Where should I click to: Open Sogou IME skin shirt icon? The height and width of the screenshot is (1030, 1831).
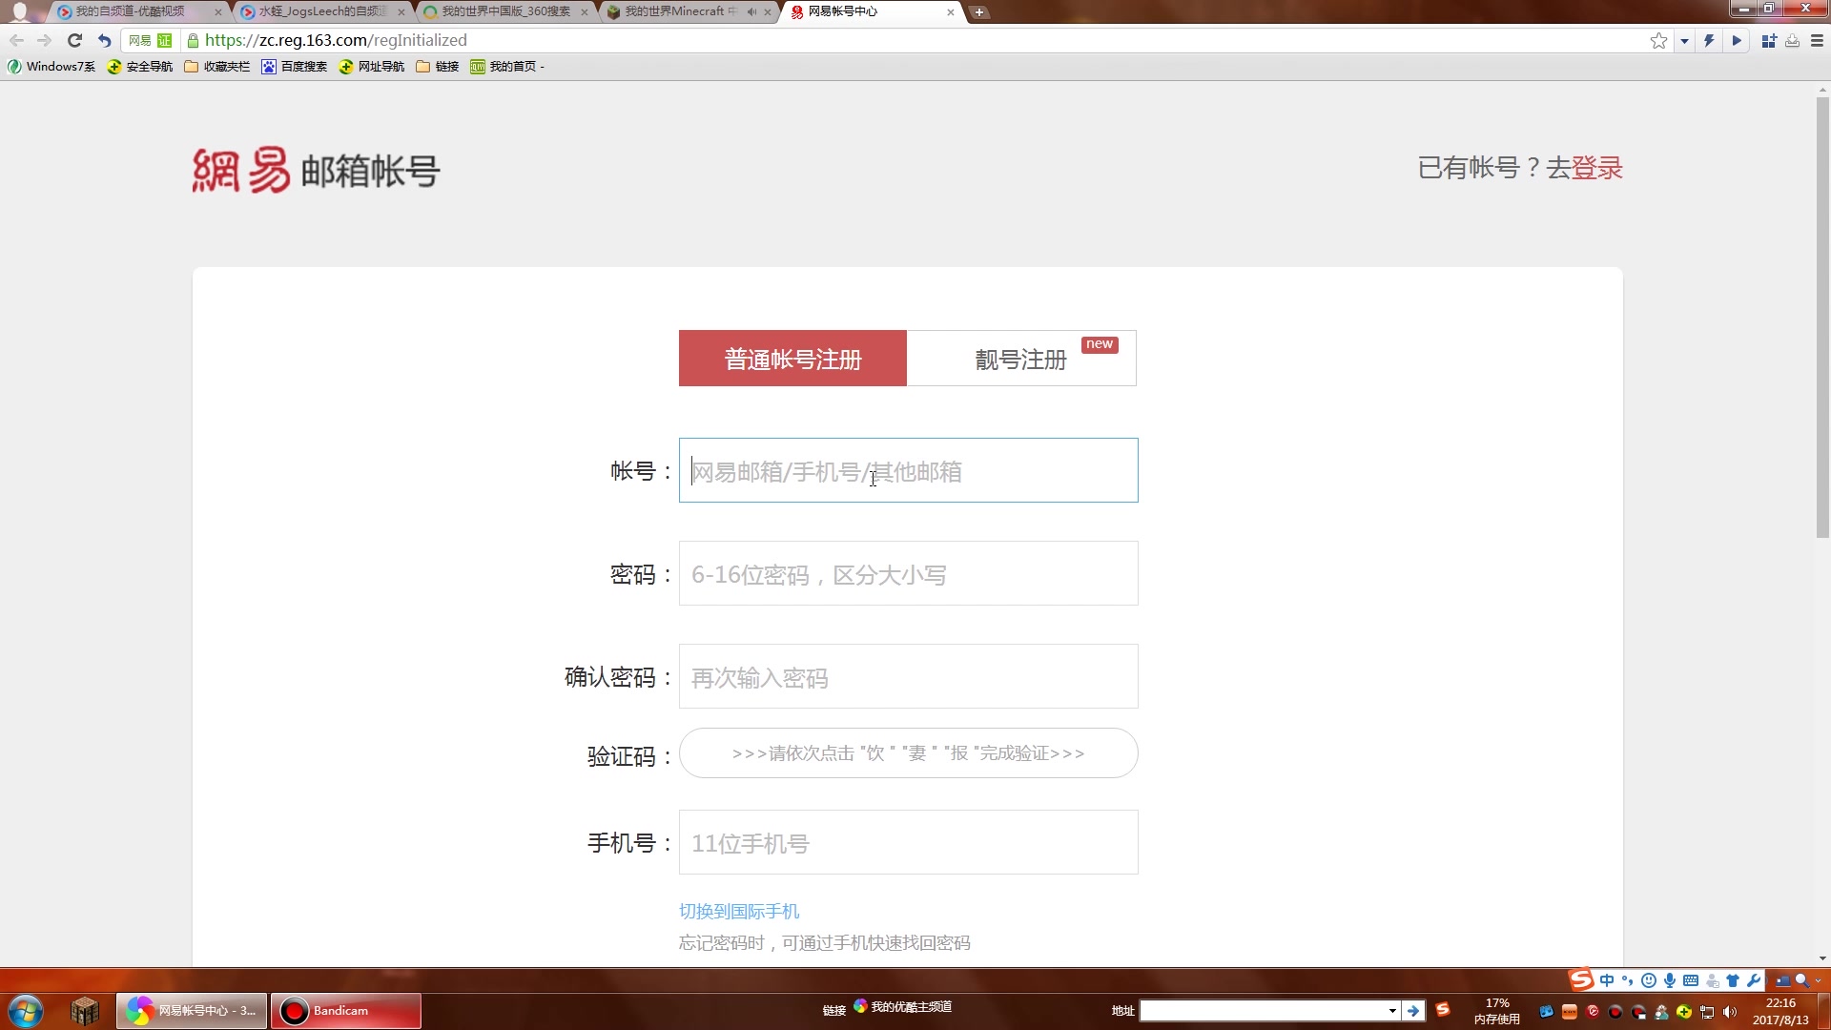tap(1733, 980)
